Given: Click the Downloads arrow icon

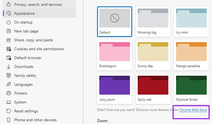Looking at the screenshot, I should (8, 67).
